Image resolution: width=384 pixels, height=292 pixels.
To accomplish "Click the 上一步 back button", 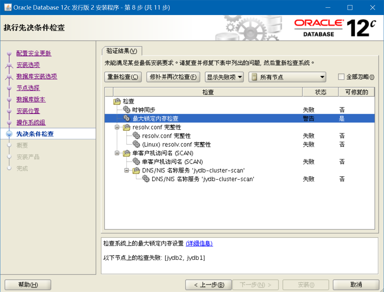I will 209,285.
